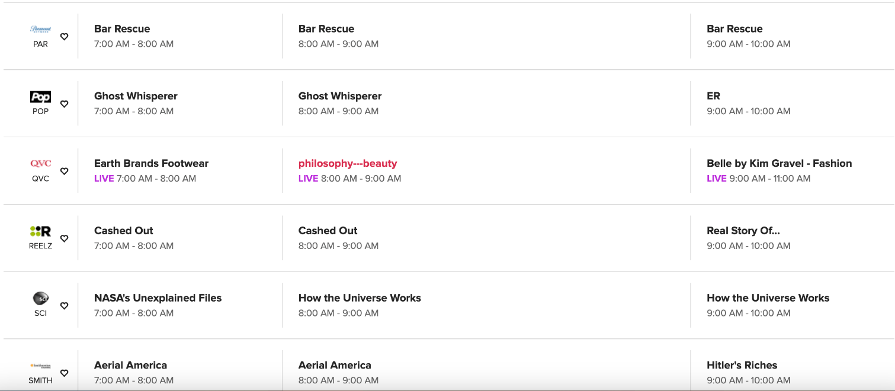
Task: Select Ghost Whisperer 8:00 AM showing
Action: pos(340,96)
